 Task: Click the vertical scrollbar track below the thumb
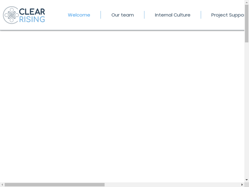click(x=247, y=109)
